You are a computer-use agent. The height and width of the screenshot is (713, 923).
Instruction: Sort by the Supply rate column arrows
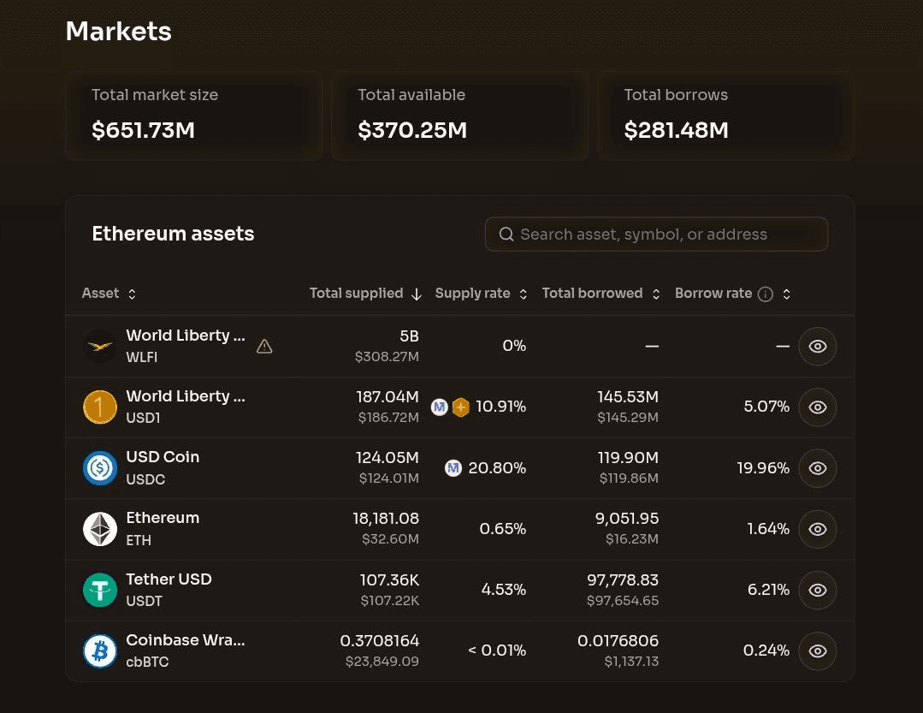[523, 294]
